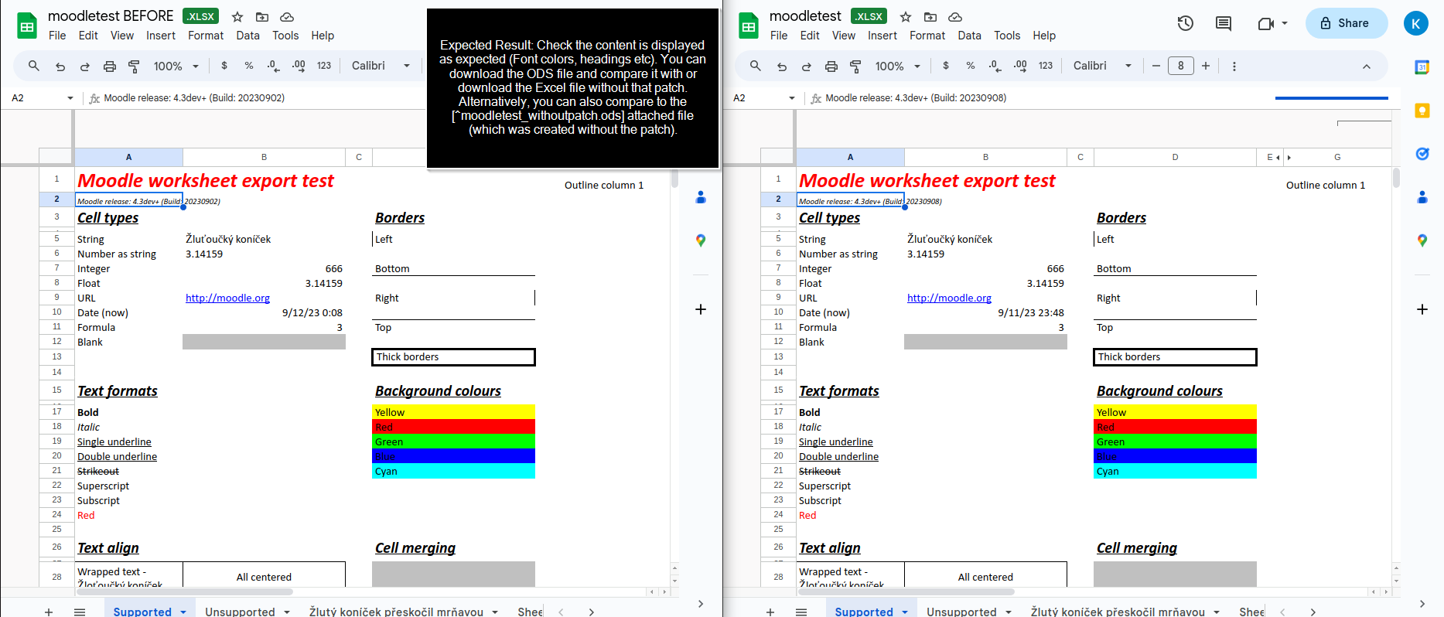Click redo icon in right moodletest window
1444x617 pixels.
(x=806, y=66)
